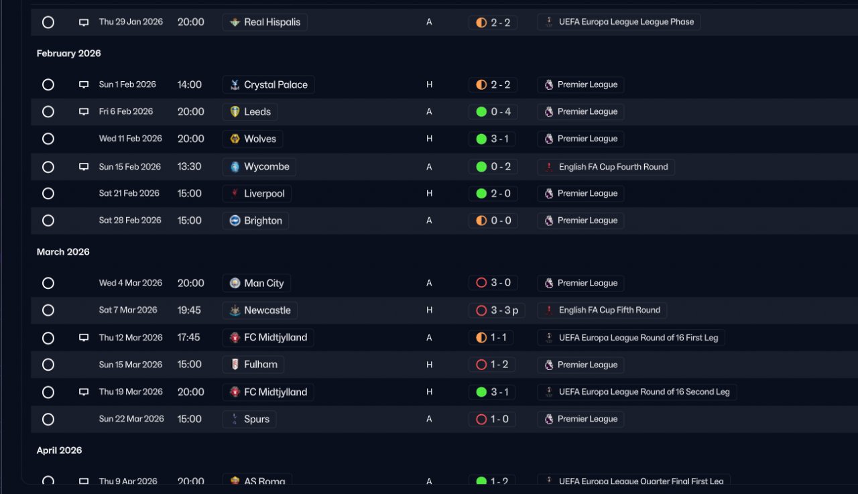858x494 pixels.
Task: Open the English FA Cup Fourth Round competition
Action: [606, 167]
